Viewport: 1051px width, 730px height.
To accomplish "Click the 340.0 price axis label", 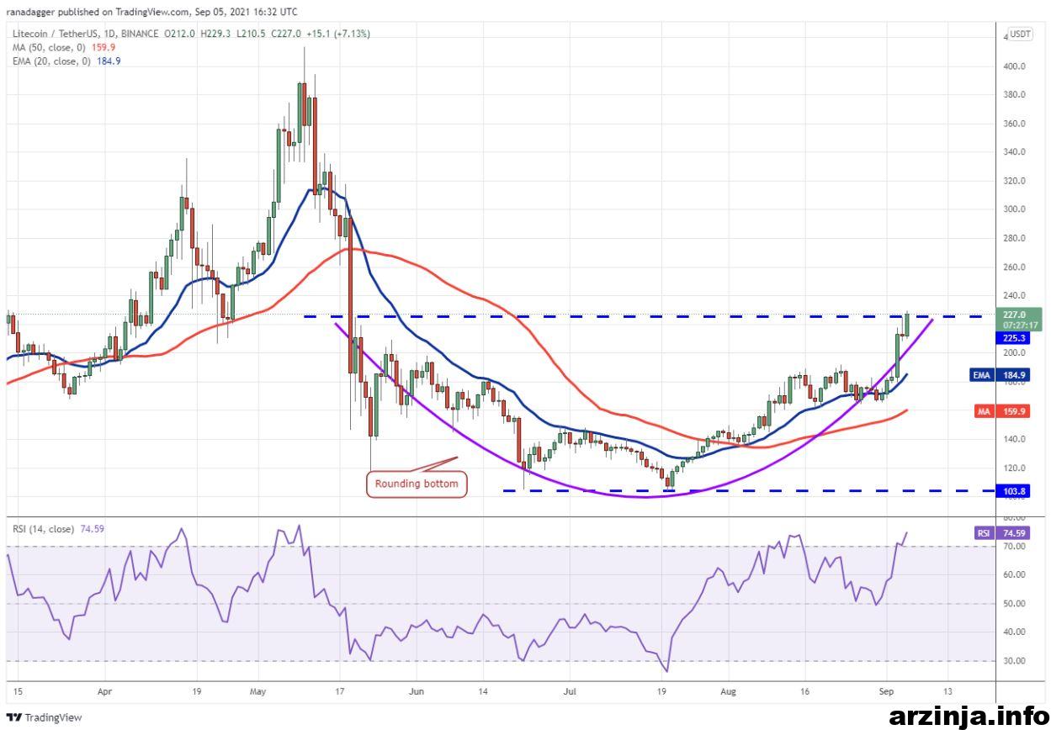I will coord(1014,152).
